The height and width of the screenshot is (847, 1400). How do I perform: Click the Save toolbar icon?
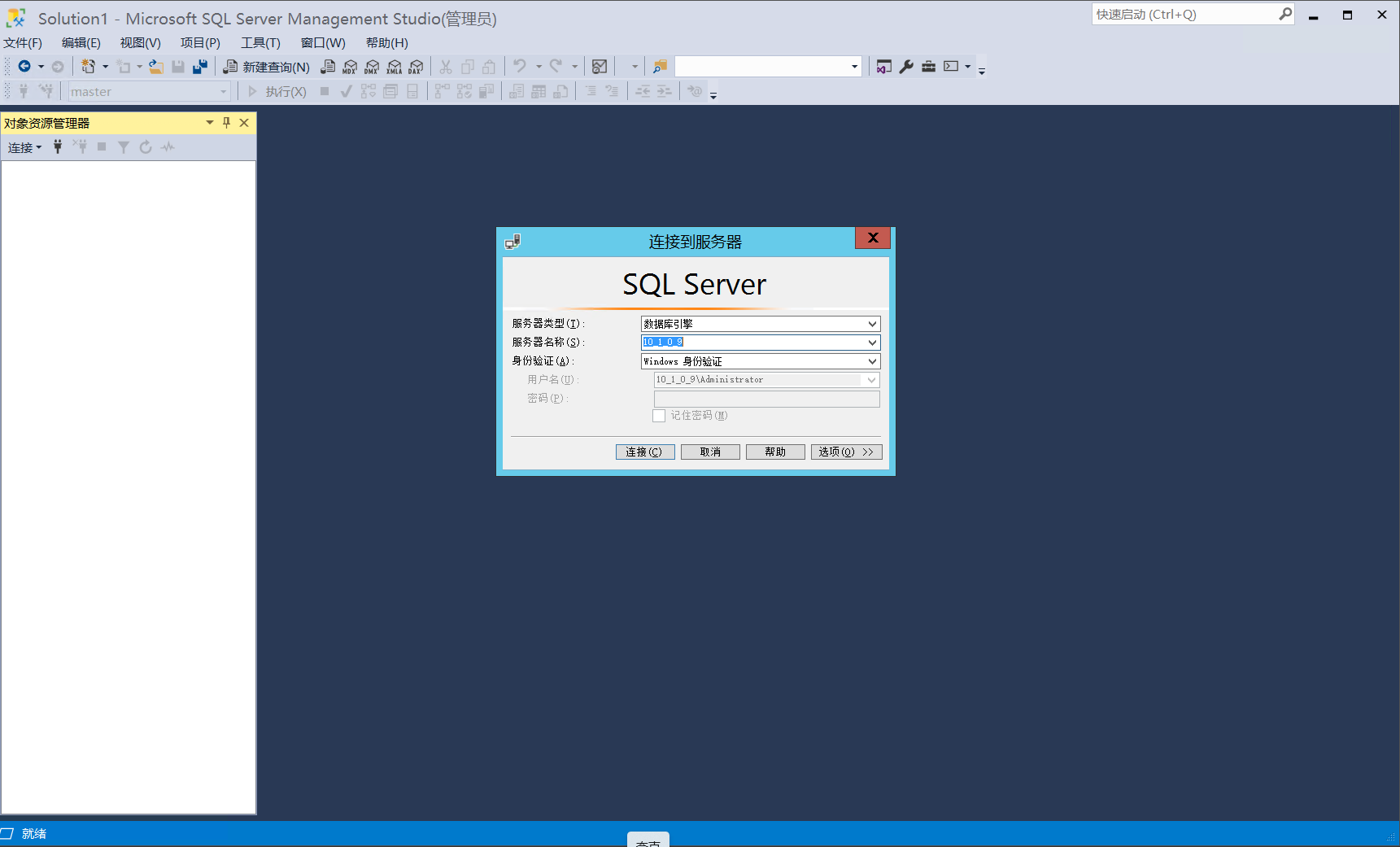pyautogui.click(x=178, y=66)
